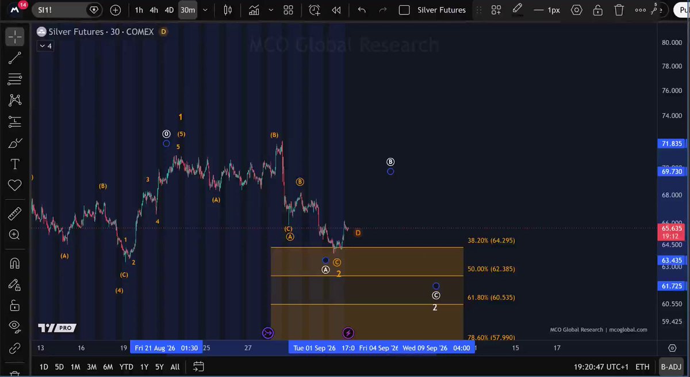690x377 pixels.
Task: Set the date range to 5Y
Action: pyautogui.click(x=159, y=367)
